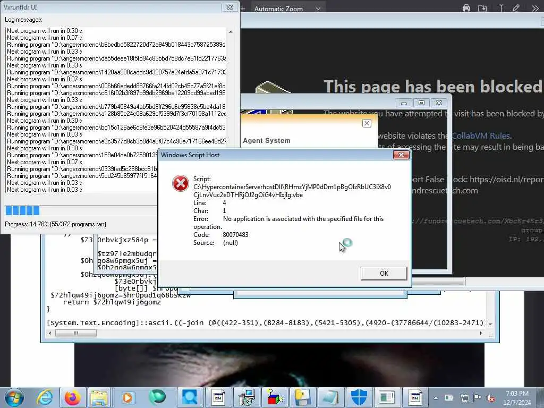Open the Windows Start menu orb
Screen dimensions: 544x408
click(14, 397)
